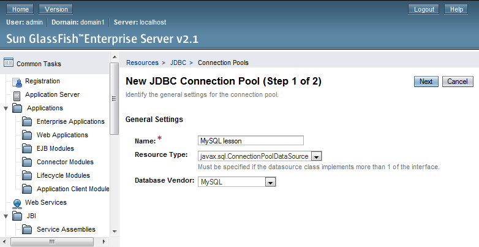479x247 pixels.
Task: Click the Applications folder icon
Action: (x=17, y=108)
